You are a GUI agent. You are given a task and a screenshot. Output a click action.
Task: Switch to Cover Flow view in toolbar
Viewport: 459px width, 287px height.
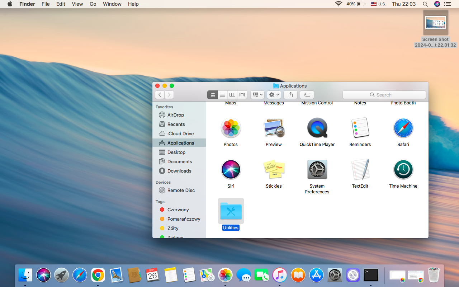tap(242, 95)
